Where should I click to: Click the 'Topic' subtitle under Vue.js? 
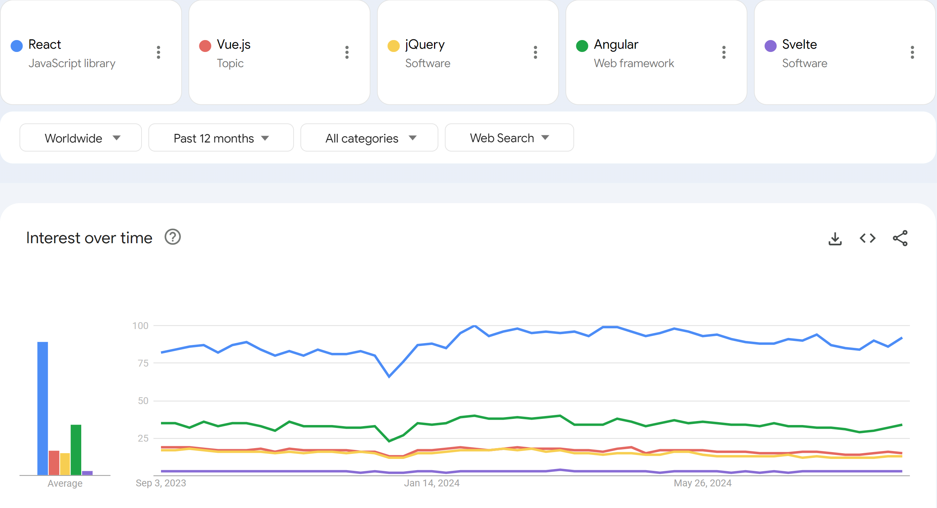pyautogui.click(x=230, y=63)
